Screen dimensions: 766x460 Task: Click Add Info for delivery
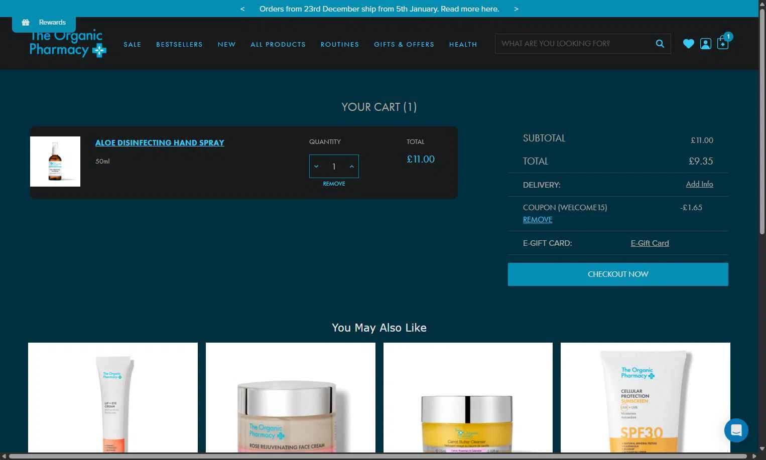pos(699,184)
